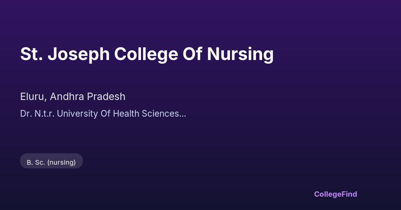Screen dimensions: 401x210
Task: Click "College" in the CollegeFind logo
Action: click(327, 194)
